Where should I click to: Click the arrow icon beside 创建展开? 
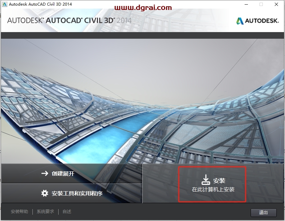[x=45, y=173]
